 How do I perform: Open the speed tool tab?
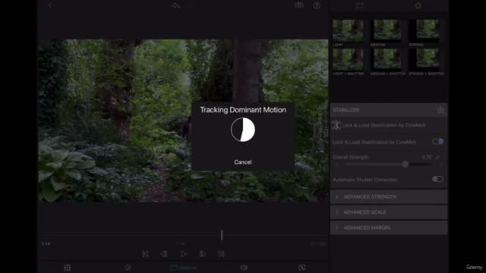pyautogui.click(x=128, y=268)
